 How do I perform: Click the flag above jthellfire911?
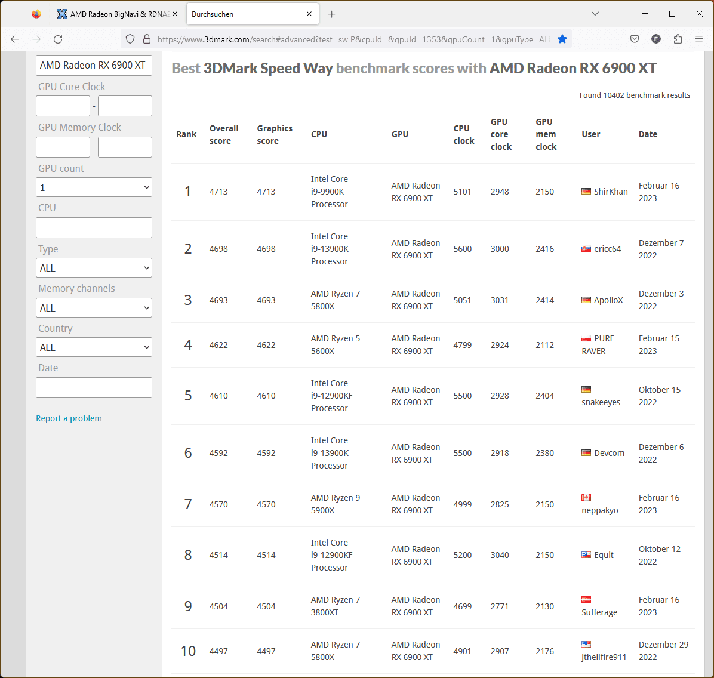[x=586, y=645]
